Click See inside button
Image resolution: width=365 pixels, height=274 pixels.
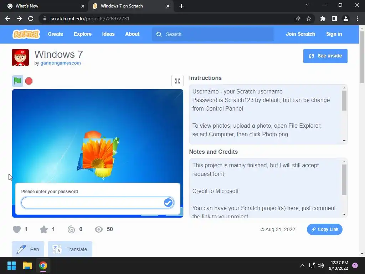[325, 56]
